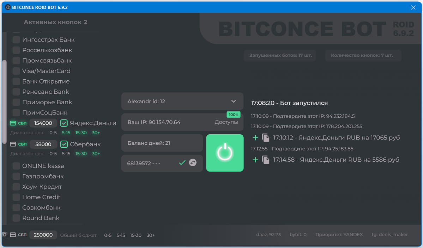Click the green checkmark next to 68139572

coord(182,163)
